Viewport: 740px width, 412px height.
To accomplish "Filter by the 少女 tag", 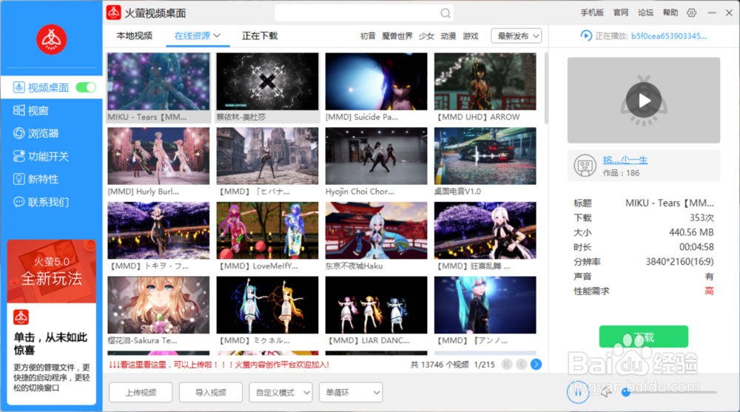I will click(426, 36).
